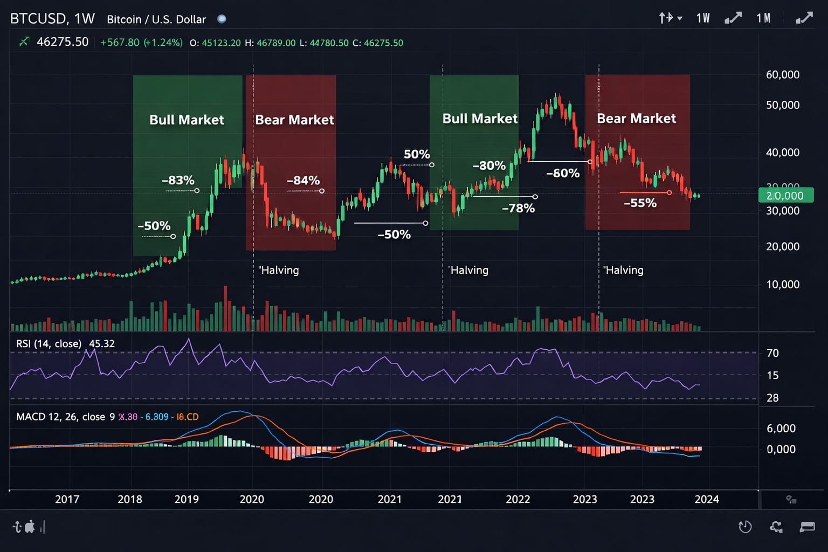Click the 28 level on the RSI axis
828x552 pixels.
772,398
